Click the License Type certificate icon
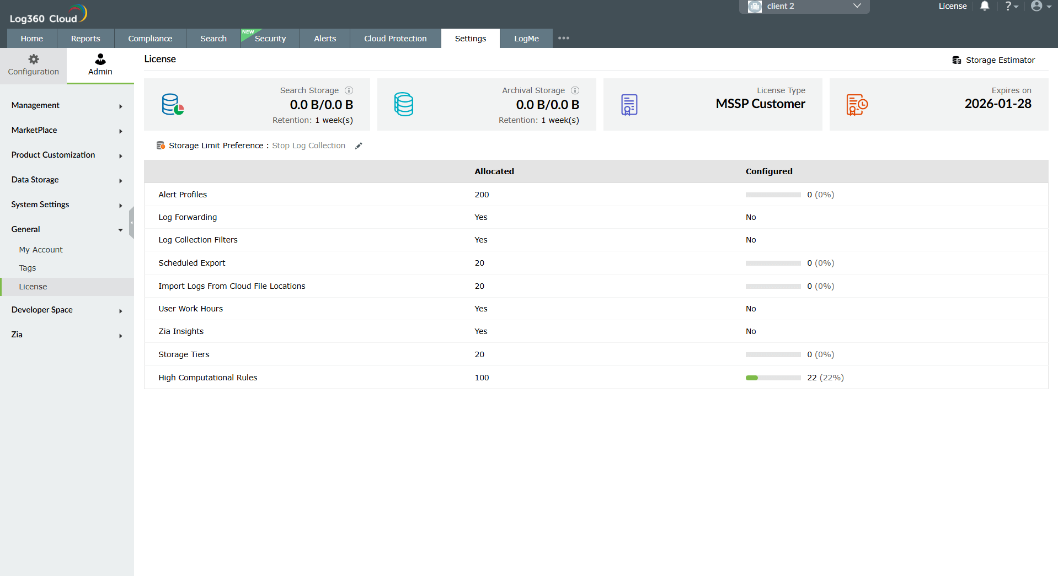This screenshot has width=1058, height=576. click(x=629, y=105)
